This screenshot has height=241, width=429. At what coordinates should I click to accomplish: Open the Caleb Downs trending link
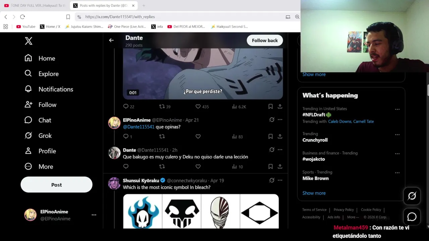pos(340,122)
